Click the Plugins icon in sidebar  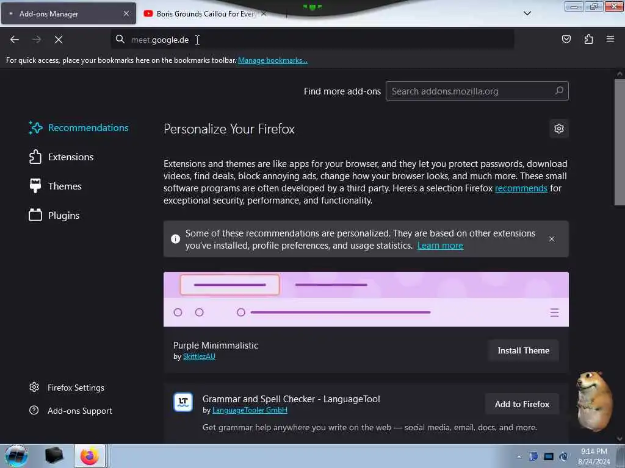(x=35, y=215)
